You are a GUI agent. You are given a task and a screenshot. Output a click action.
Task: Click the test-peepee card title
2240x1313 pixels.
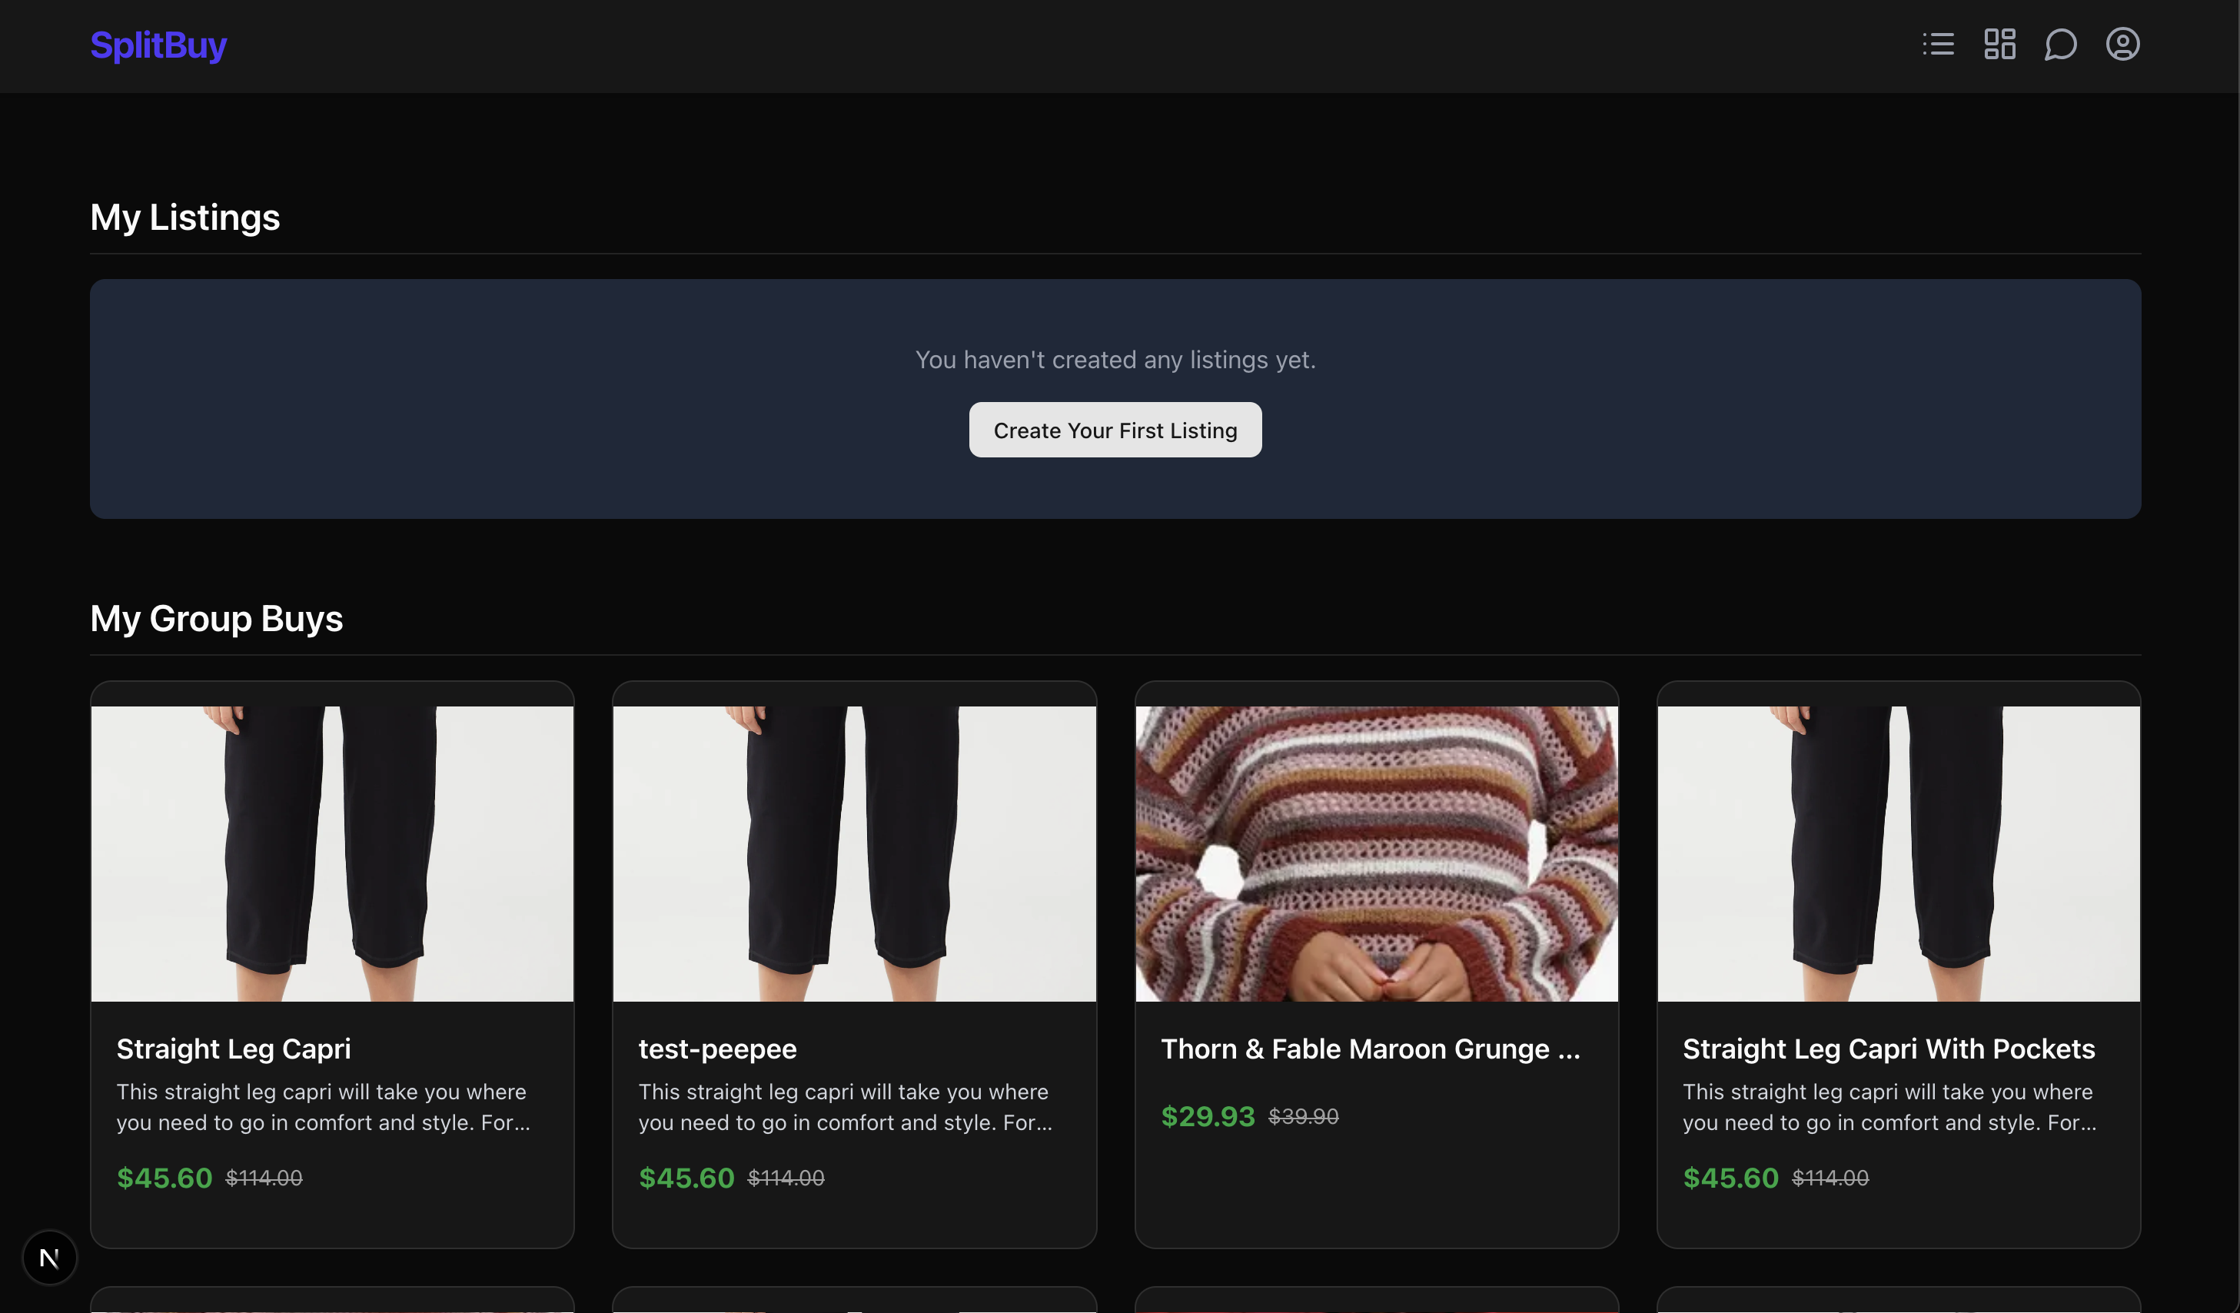[717, 1049]
